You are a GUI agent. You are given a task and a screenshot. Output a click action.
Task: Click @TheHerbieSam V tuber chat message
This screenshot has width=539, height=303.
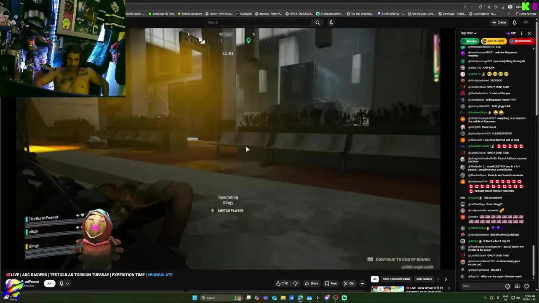(485, 93)
